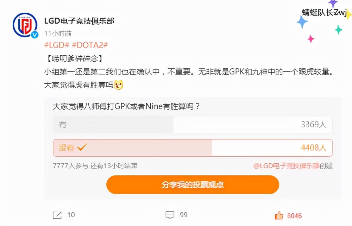Open the #LGD# hashtag topic
The height and width of the screenshot is (226, 352).
click(57, 45)
